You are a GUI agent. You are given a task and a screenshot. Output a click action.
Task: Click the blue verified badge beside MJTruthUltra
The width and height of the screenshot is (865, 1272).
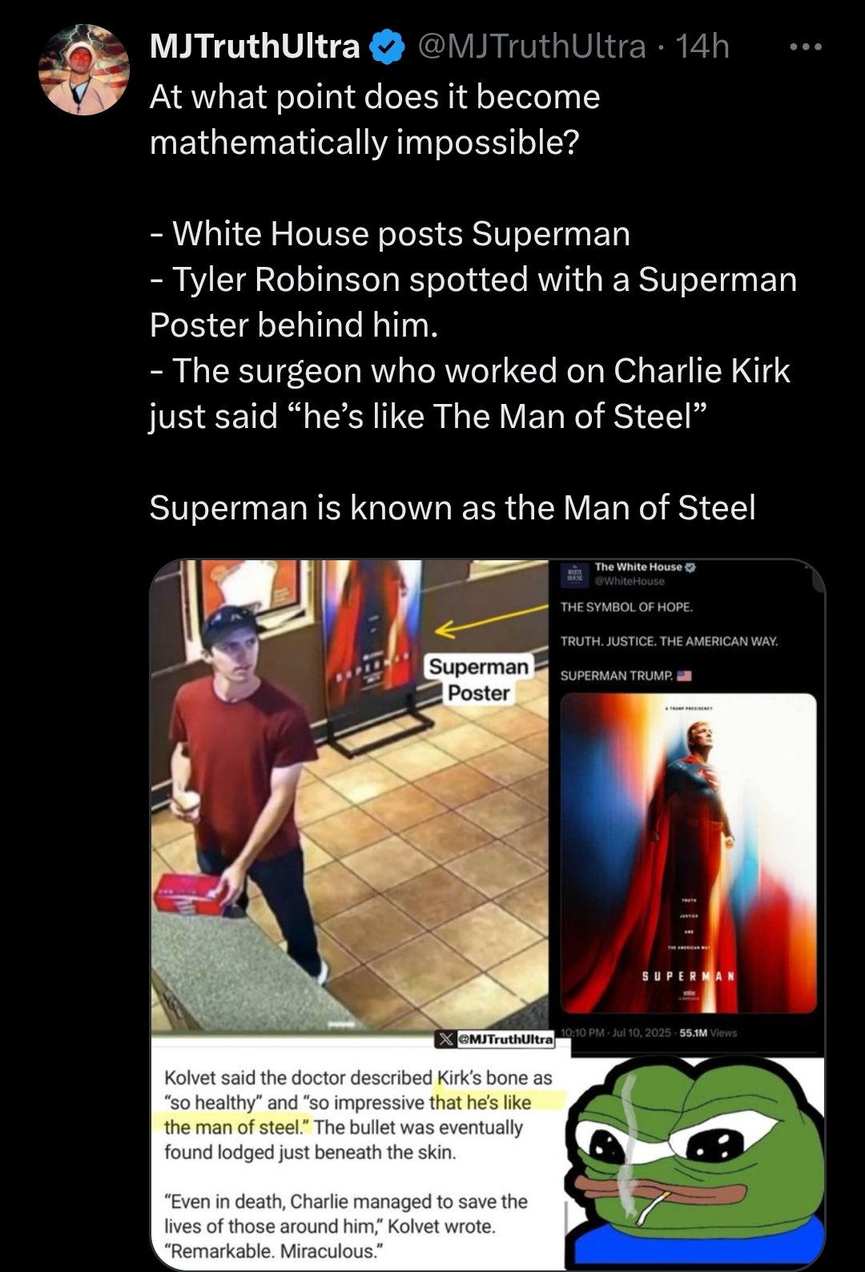386,47
